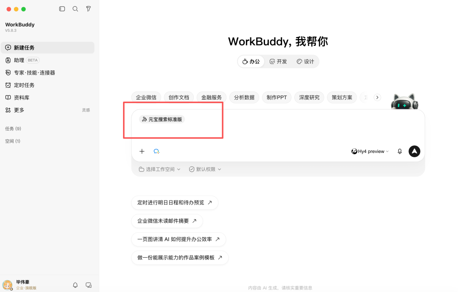
Task: Switch to the 开发 mode tab
Action: (x=278, y=61)
